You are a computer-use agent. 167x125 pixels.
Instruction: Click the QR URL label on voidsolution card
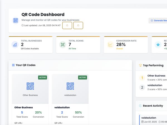point(58,123)
